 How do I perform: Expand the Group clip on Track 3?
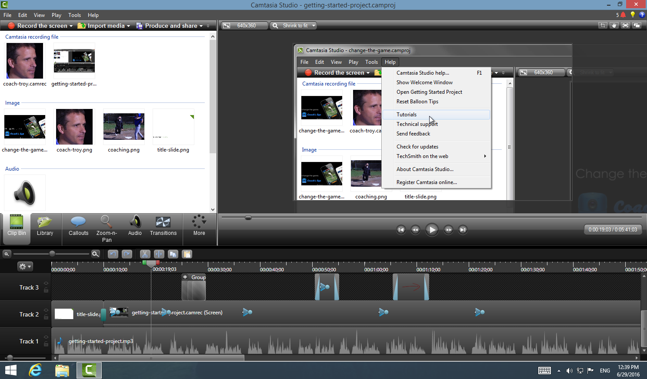pos(185,277)
